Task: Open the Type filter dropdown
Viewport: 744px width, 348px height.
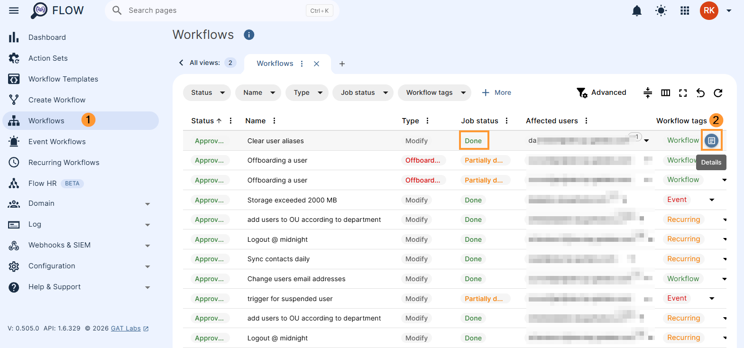Action: tap(307, 92)
